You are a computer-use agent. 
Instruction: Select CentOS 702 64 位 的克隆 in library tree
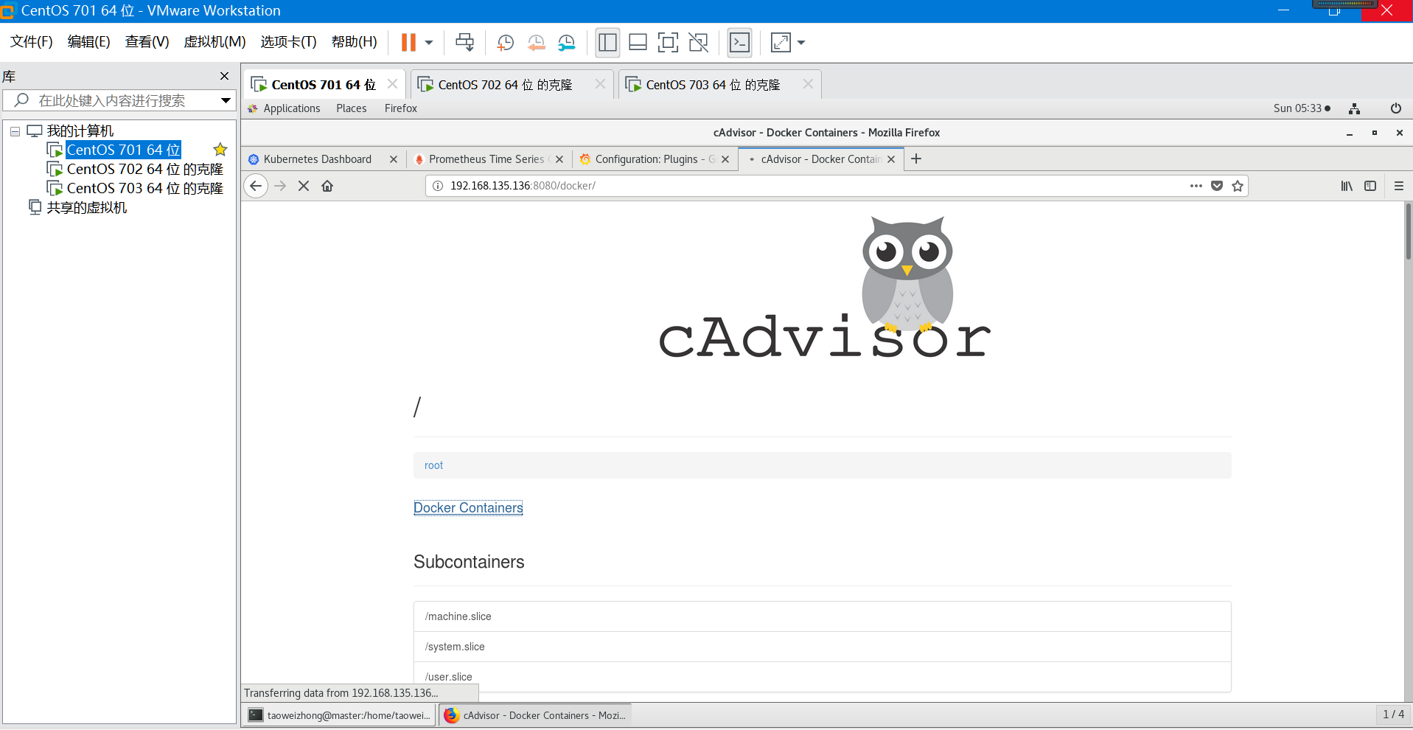[x=144, y=169]
